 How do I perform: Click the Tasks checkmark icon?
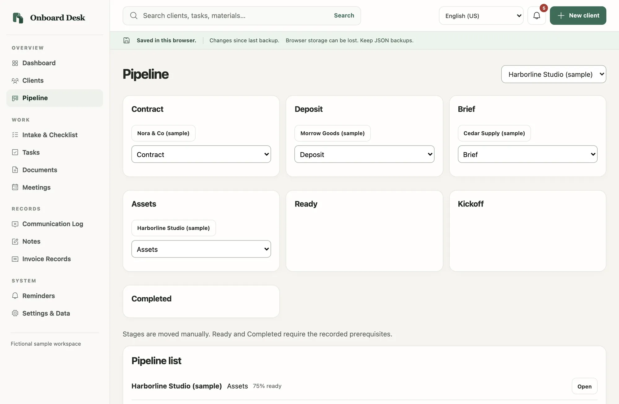pos(15,152)
